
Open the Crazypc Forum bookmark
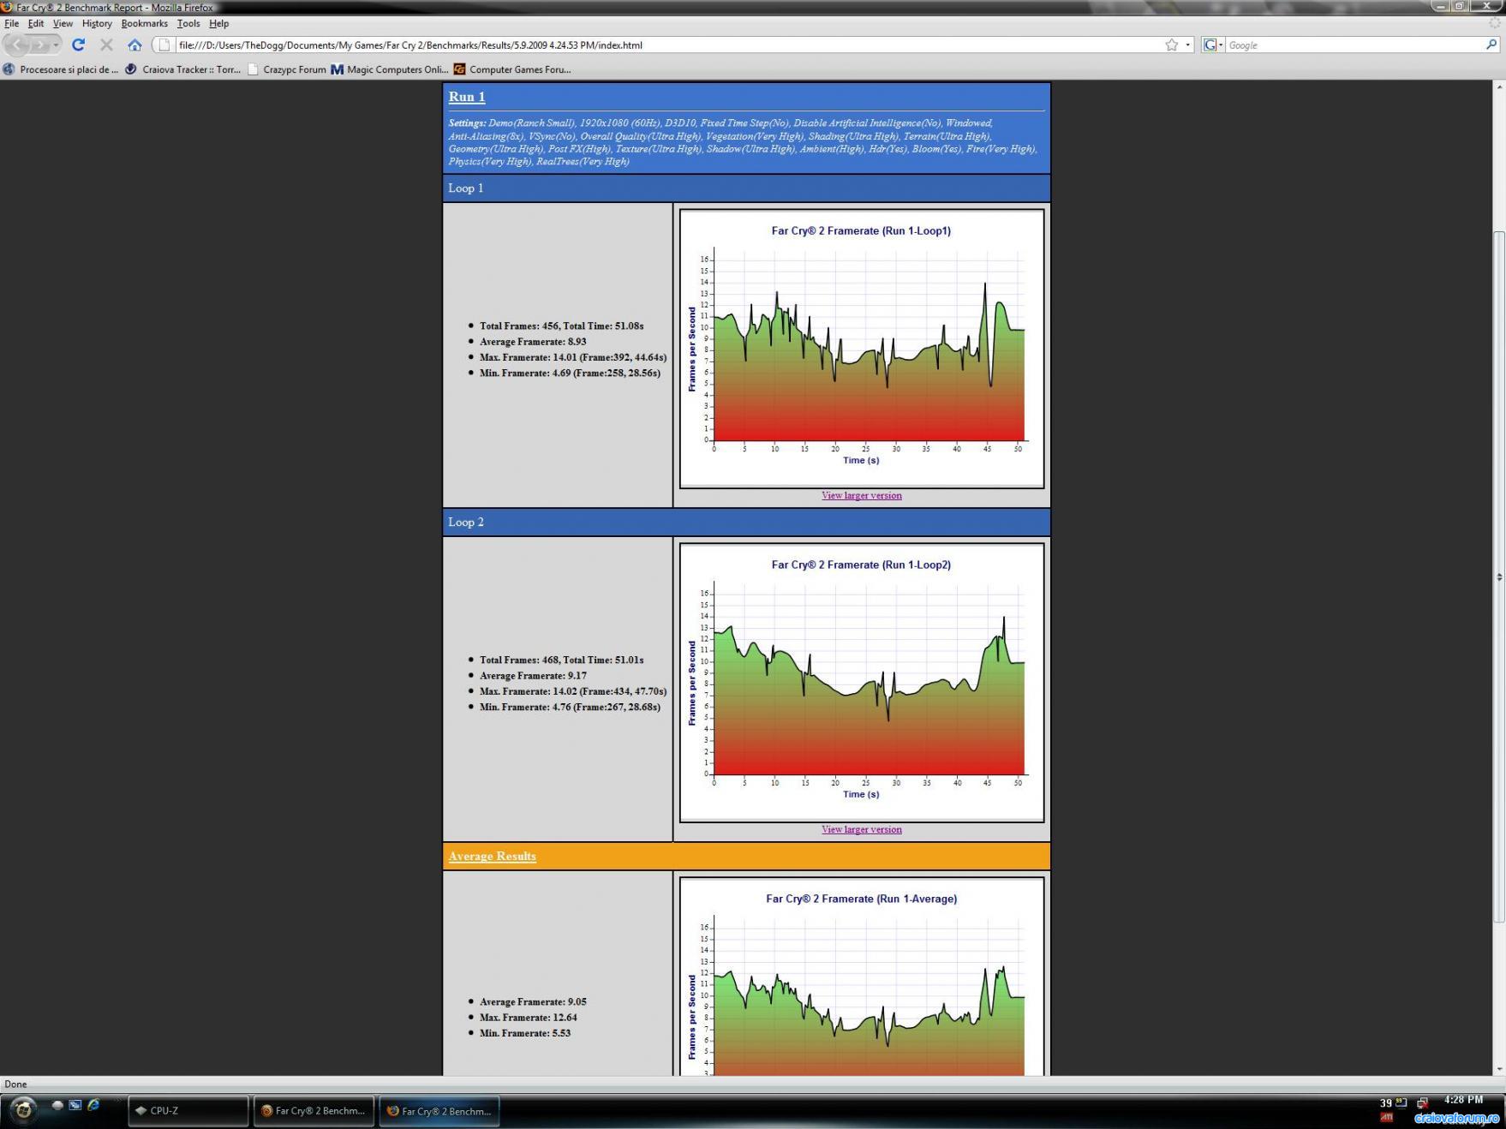(286, 69)
